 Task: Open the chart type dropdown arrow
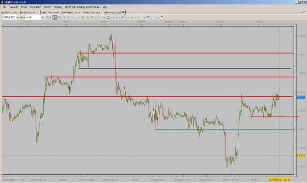click(51, 17)
